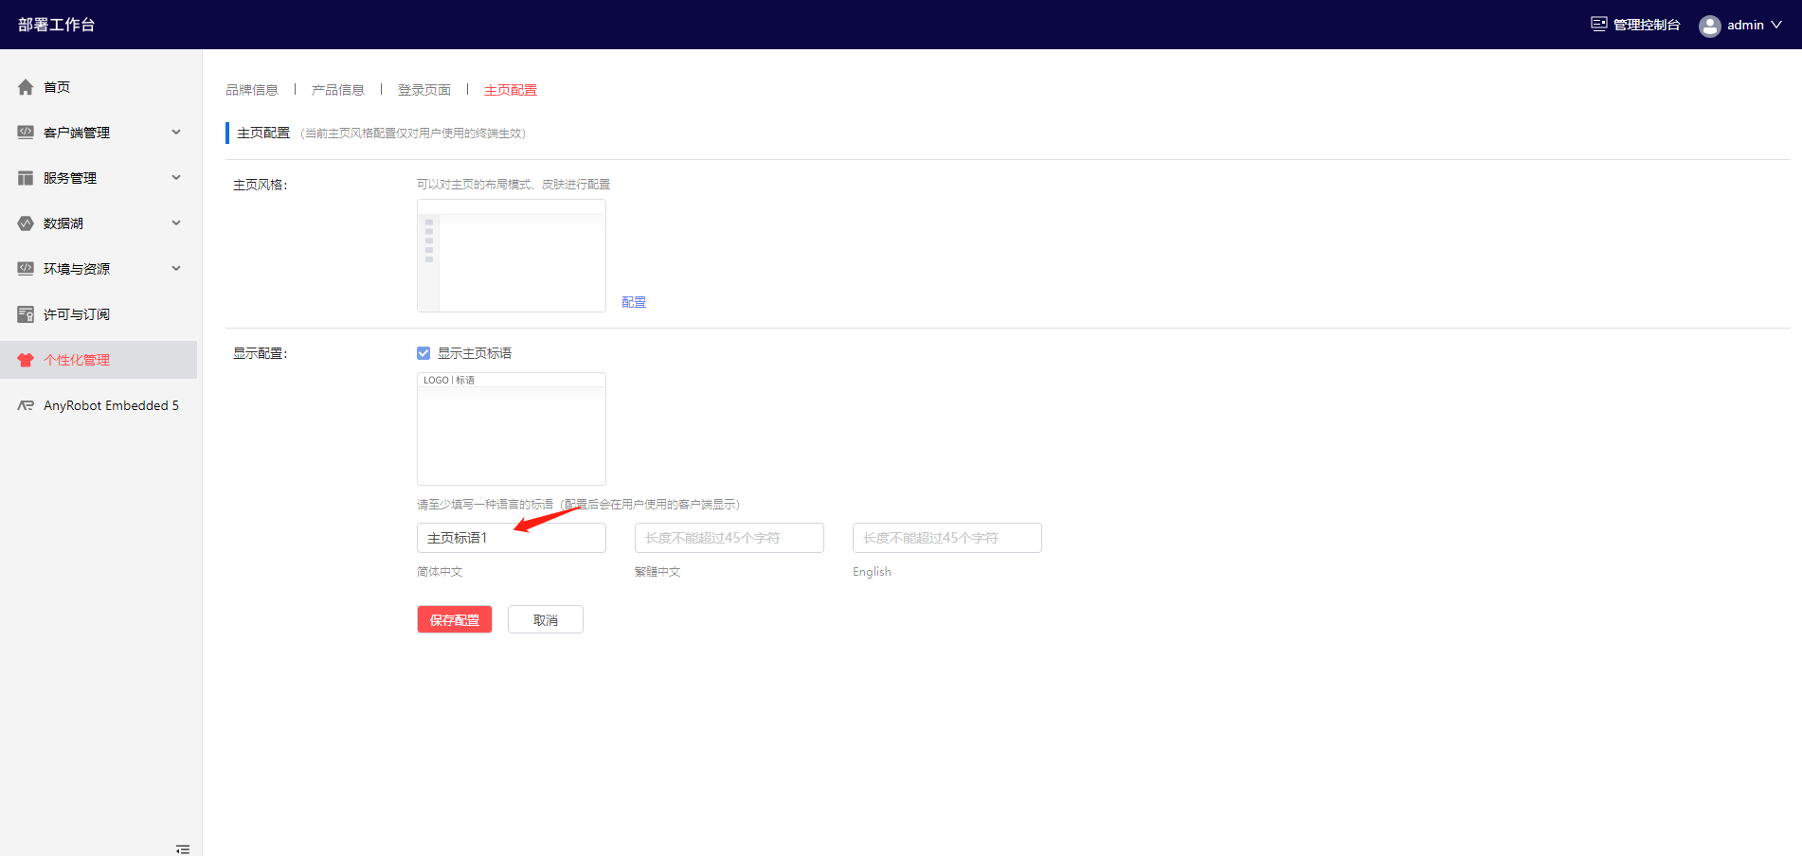The height and width of the screenshot is (856, 1802).
Task: Switch to the 品牌信息 tab
Action: 252,90
